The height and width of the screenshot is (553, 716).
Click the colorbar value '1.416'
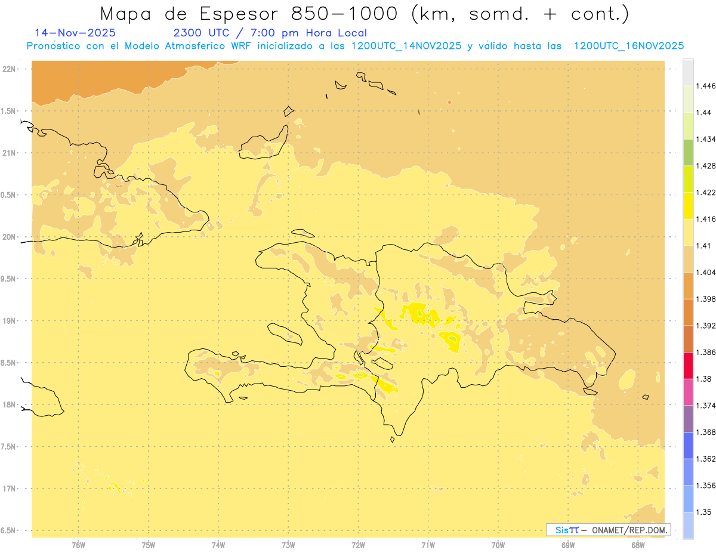click(x=705, y=219)
